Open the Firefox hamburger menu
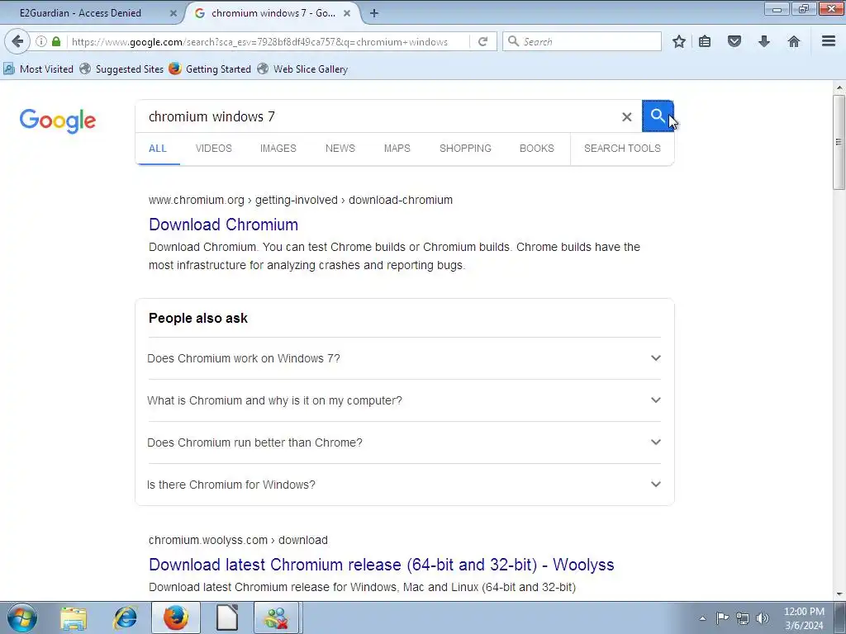 pos(829,41)
